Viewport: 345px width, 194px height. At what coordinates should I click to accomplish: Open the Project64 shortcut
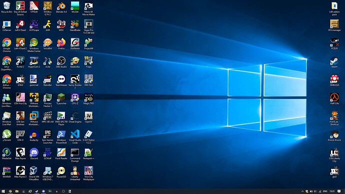tap(88, 44)
